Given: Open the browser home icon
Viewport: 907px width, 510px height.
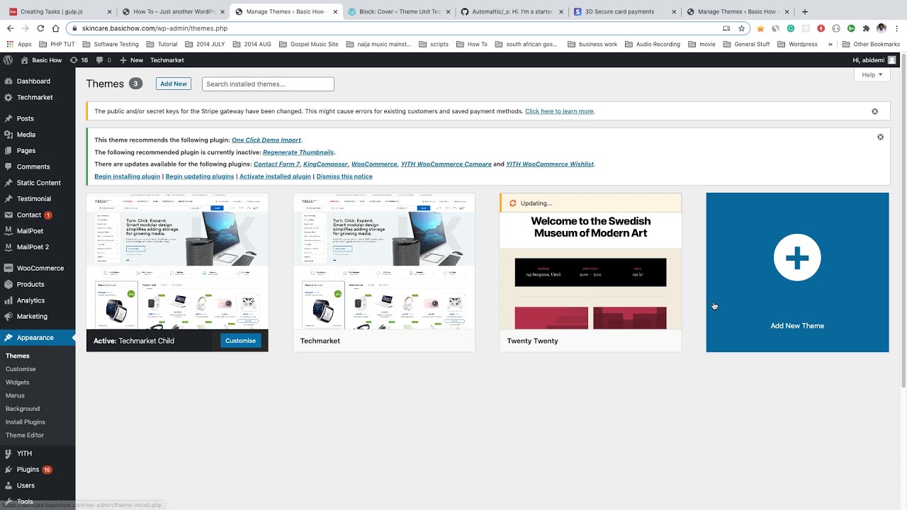Looking at the screenshot, I should click(x=56, y=28).
